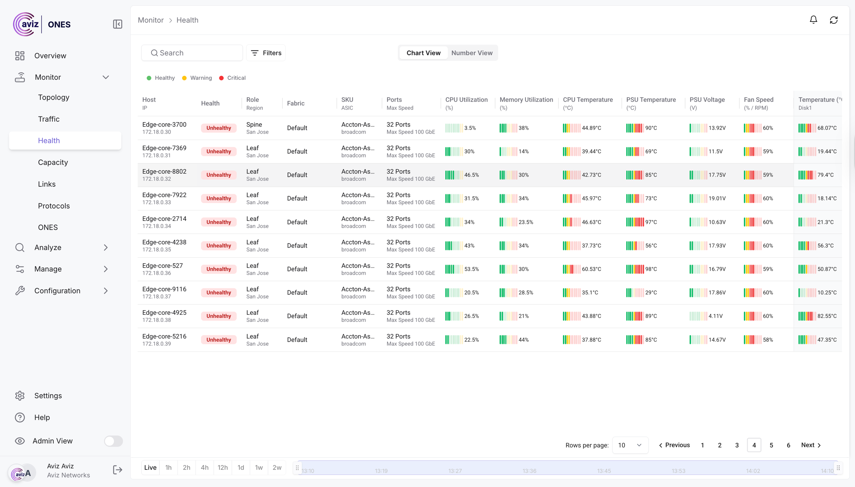The width and height of the screenshot is (855, 487).
Task: Expand the Analyze section chevron
Action: click(x=106, y=248)
